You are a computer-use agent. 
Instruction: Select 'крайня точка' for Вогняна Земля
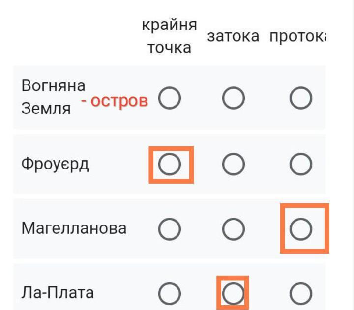click(x=170, y=98)
